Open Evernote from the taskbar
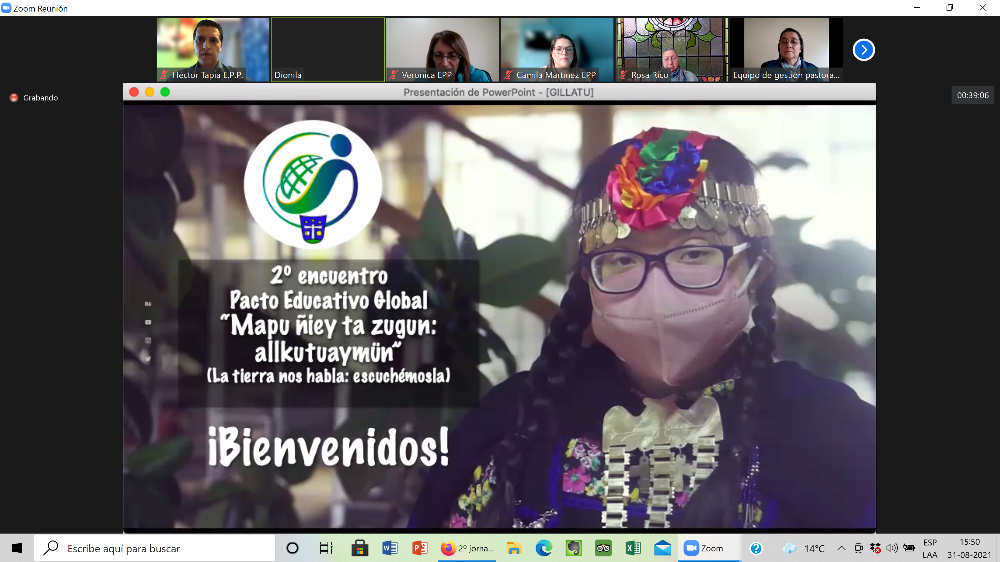Screen dimensions: 1000x562 (x=573, y=548)
